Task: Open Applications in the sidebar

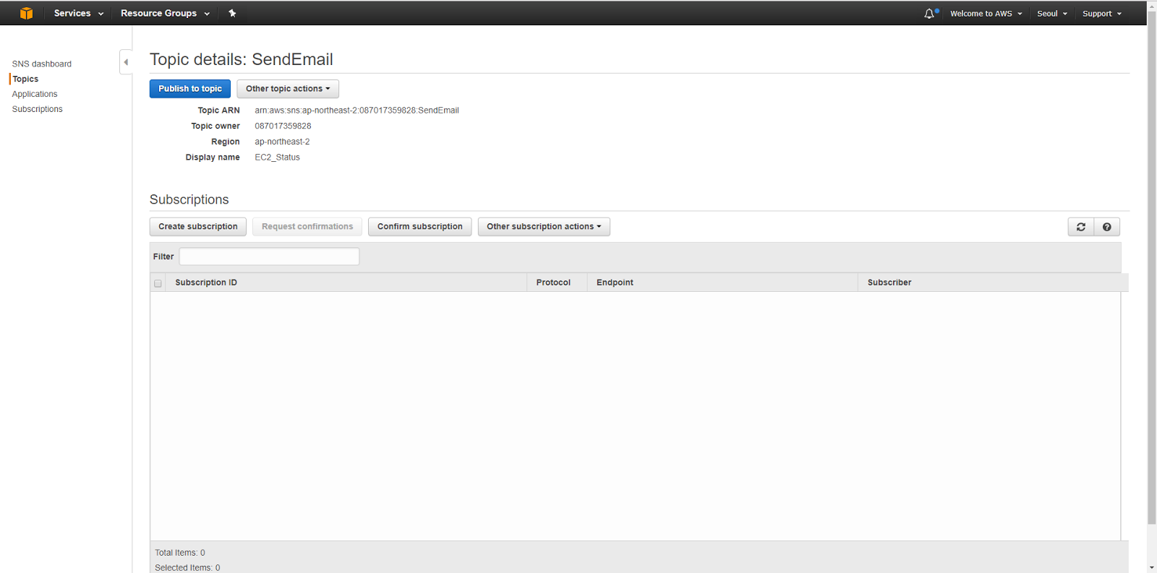Action: pos(35,94)
